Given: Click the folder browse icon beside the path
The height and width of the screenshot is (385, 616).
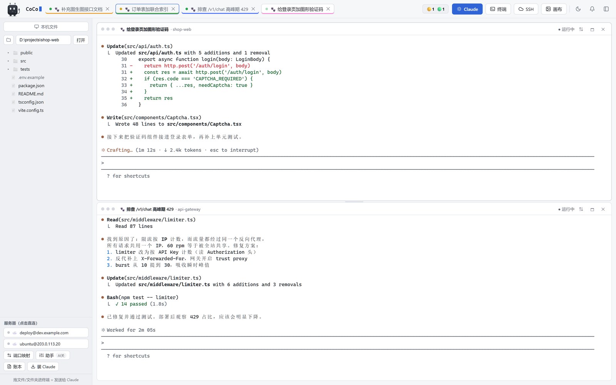Looking at the screenshot, I should coord(8,40).
